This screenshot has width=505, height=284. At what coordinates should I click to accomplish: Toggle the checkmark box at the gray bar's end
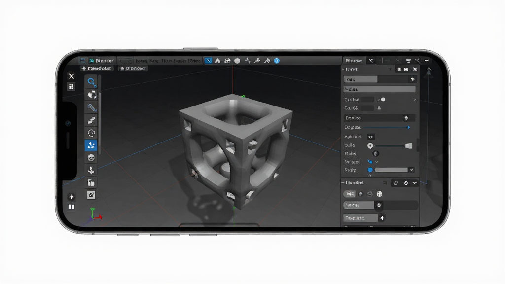click(x=412, y=170)
